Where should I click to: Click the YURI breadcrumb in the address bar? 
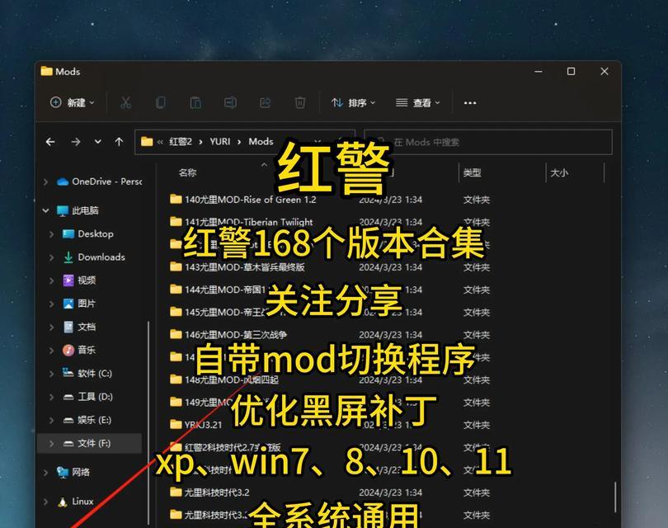220,141
